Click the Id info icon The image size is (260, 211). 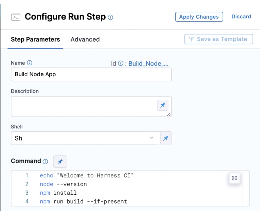[x=121, y=63]
